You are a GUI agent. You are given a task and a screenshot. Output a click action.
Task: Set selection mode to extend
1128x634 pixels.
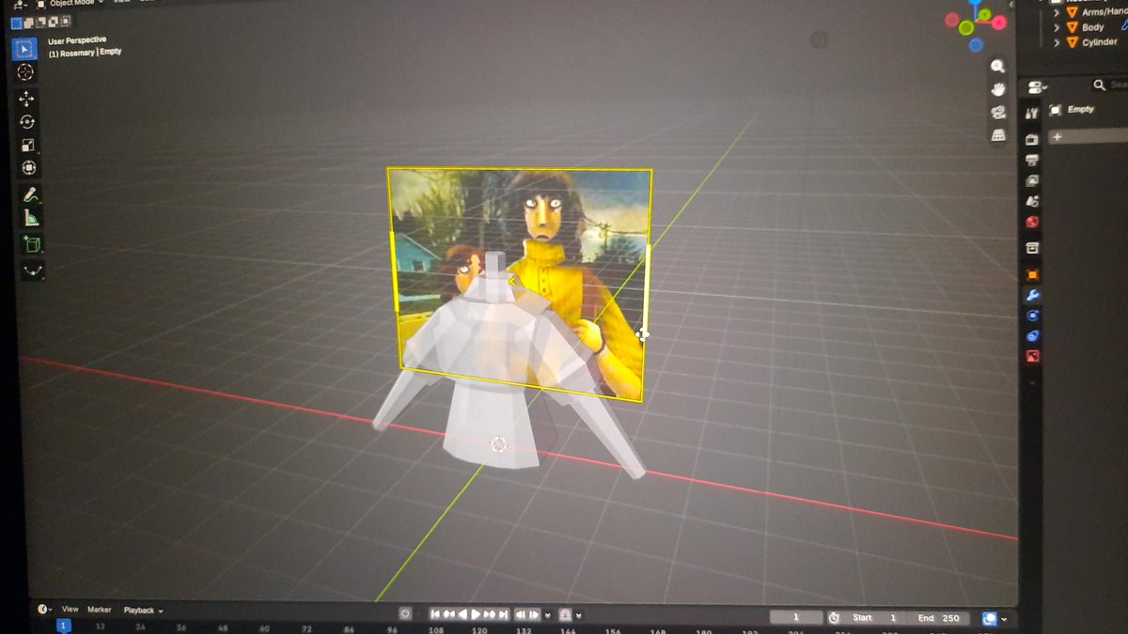click(x=27, y=22)
